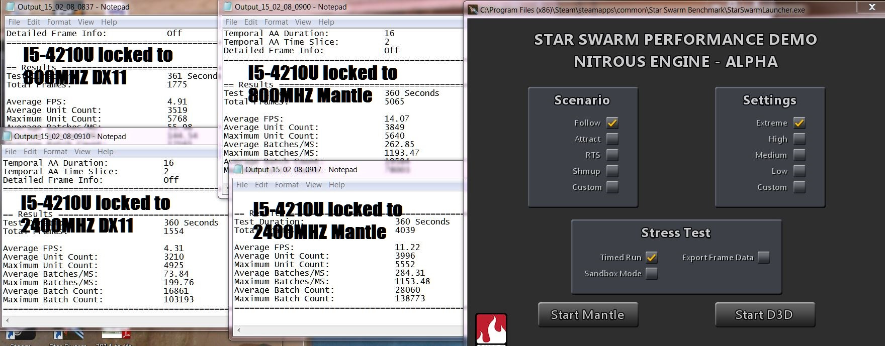Enable the Follow scenario checkbox
Image resolution: width=885 pixels, height=346 pixels.
(x=612, y=123)
